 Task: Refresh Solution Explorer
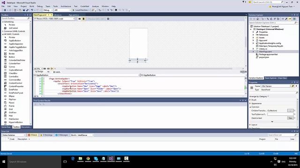[271, 19]
